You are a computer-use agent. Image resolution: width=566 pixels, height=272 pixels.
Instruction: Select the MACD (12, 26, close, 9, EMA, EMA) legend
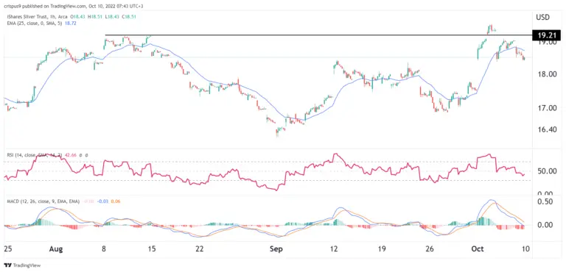tap(43, 201)
